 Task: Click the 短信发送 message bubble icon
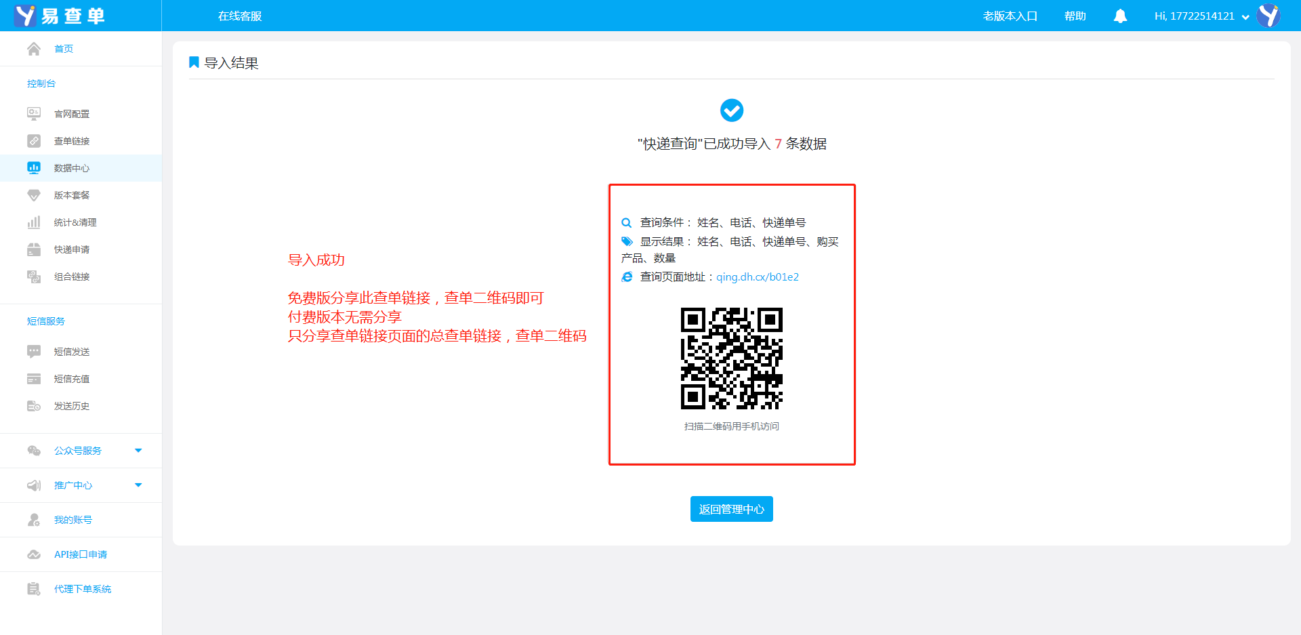coord(34,351)
